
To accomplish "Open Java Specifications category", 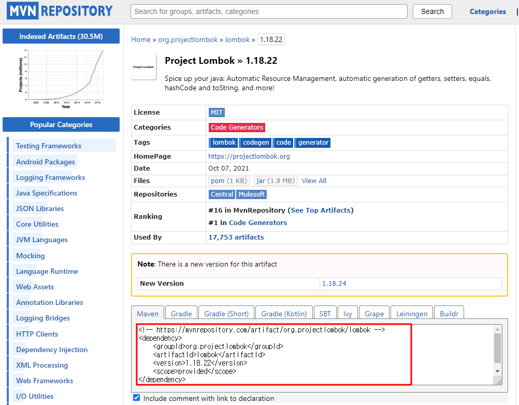I will point(47,193).
